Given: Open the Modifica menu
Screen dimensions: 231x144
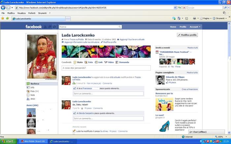Looking at the screenshot, I should 11,13.
